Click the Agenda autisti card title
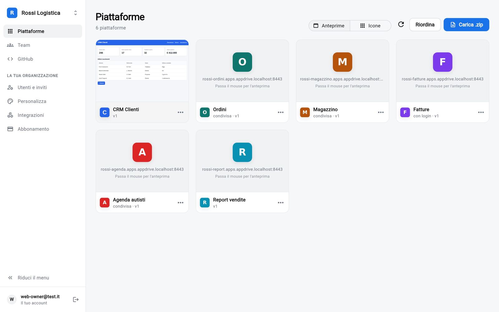The width and height of the screenshot is (499, 312). 129,200
